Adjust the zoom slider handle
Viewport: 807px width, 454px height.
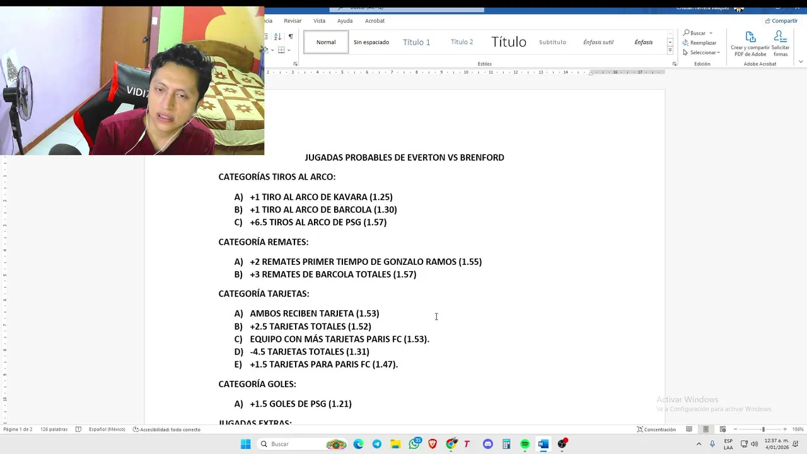763,429
